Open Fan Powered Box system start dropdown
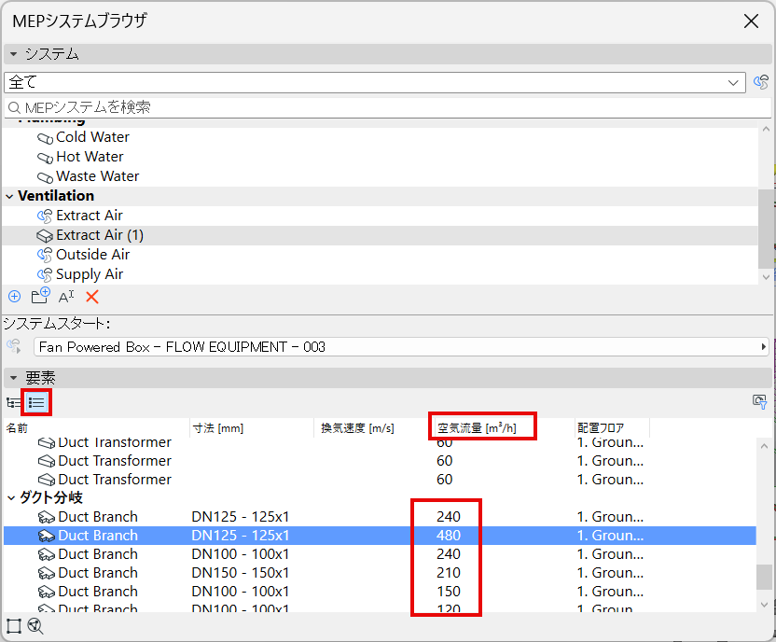Viewport: 776px width, 642px height. pos(401,347)
